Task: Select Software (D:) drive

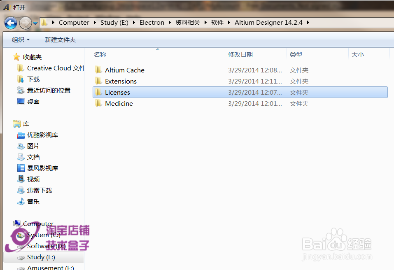Action: click(47, 246)
